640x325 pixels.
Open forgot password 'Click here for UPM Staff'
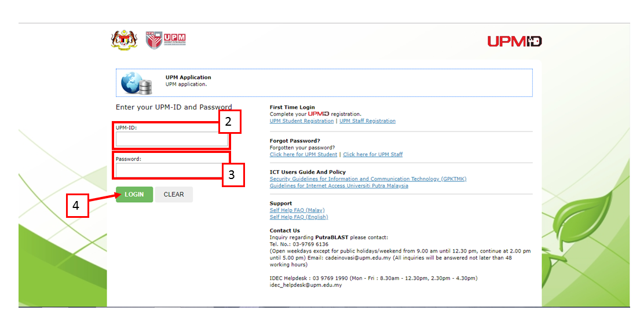click(x=372, y=154)
